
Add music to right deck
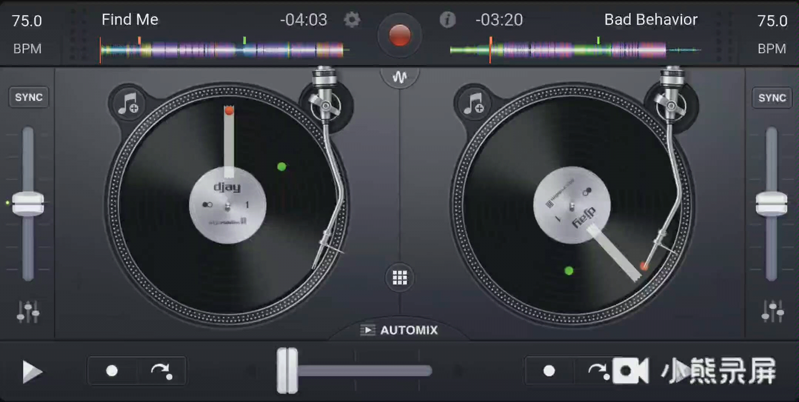pyautogui.click(x=474, y=104)
